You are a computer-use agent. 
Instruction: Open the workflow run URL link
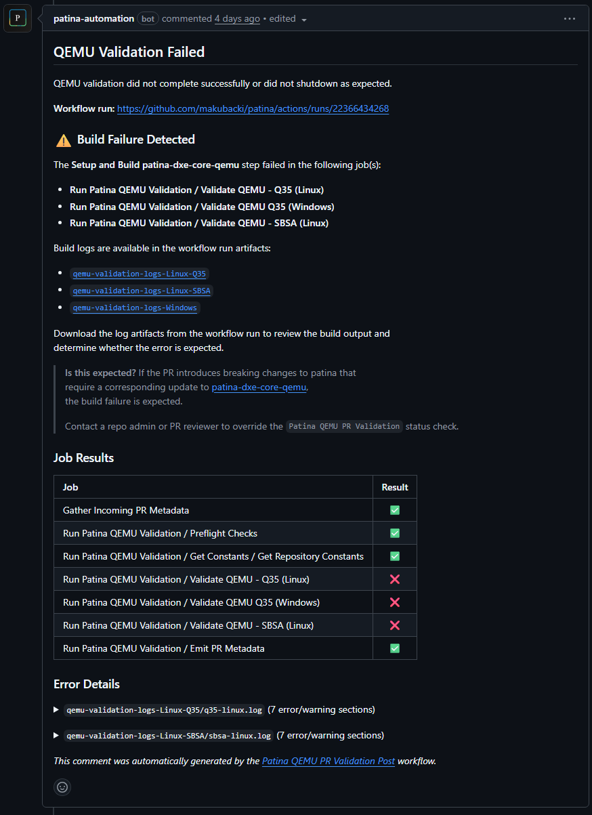point(253,108)
